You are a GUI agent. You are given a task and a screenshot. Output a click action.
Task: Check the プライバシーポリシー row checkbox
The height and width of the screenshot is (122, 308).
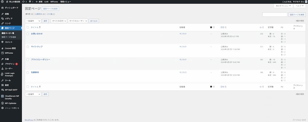[28, 59]
